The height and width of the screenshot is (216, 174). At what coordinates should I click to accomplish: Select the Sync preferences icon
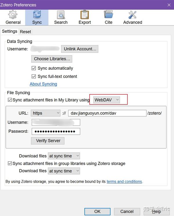[37, 17]
